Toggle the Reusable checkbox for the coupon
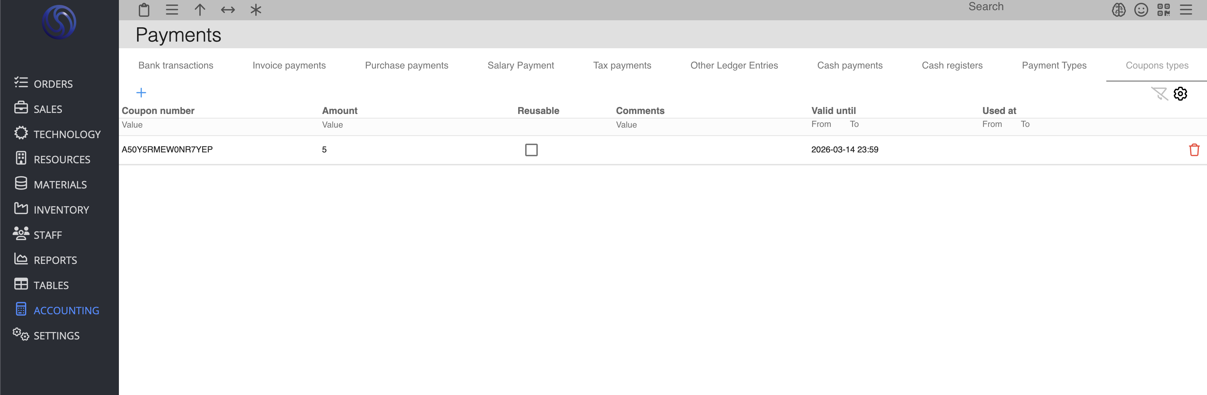The height and width of the screenshot is (395, 1207). 531,150
